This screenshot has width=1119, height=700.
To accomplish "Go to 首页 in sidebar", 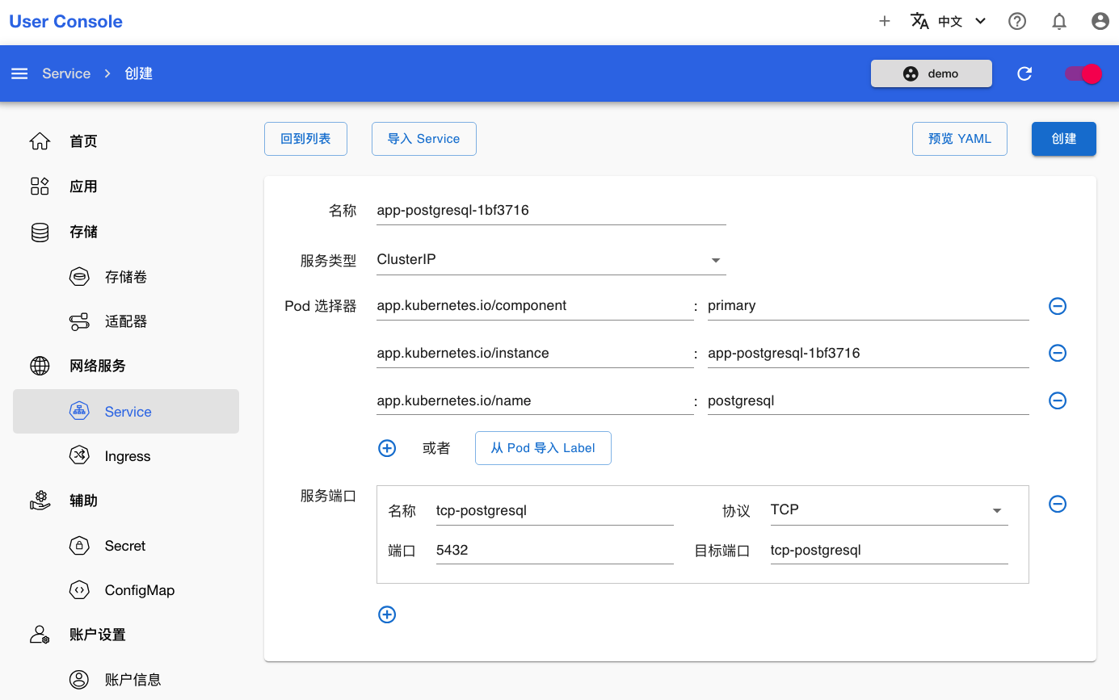I will (83, 141).
